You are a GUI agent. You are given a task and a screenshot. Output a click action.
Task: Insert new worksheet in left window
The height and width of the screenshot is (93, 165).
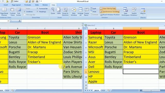13,91
